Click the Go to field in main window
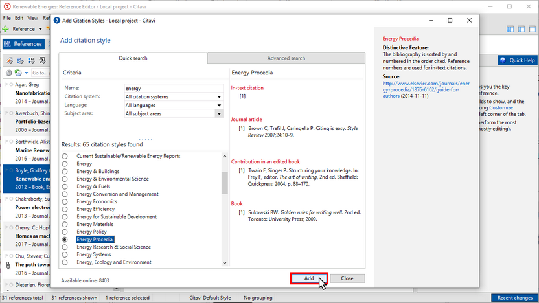 (40, 73)
